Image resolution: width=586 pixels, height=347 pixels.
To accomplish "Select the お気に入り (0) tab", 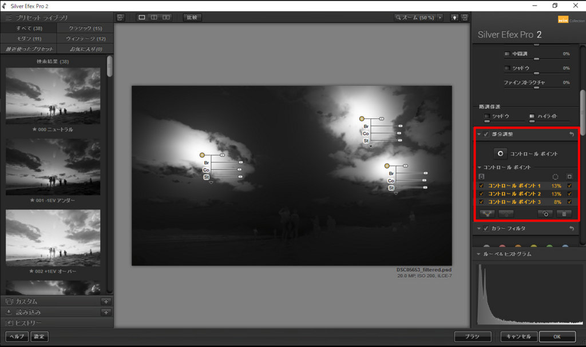I will [x=86, y=49].
